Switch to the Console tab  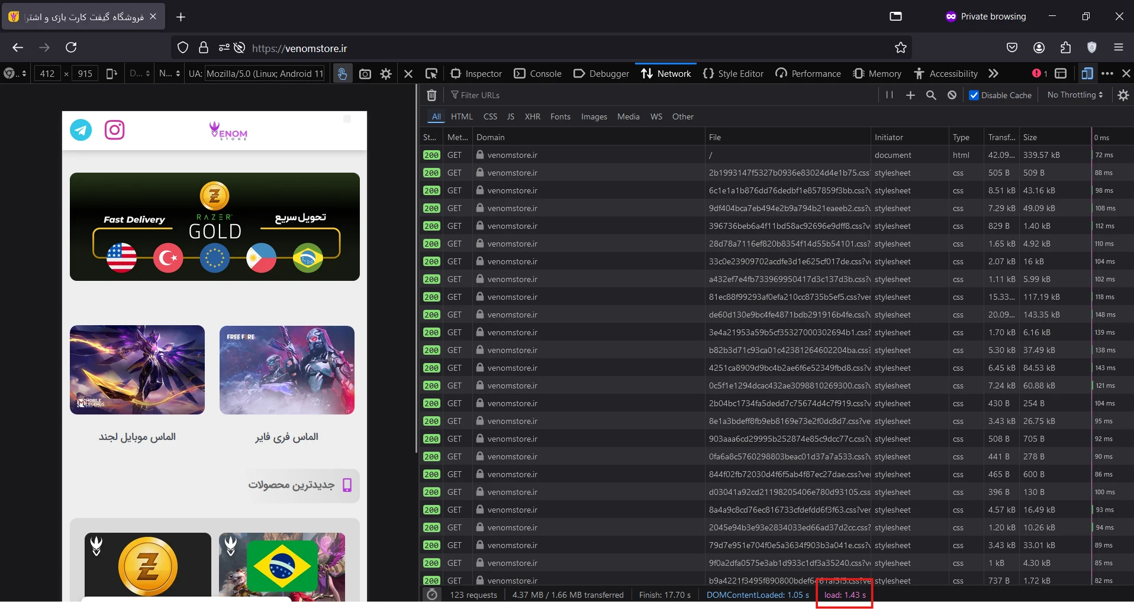538,73
